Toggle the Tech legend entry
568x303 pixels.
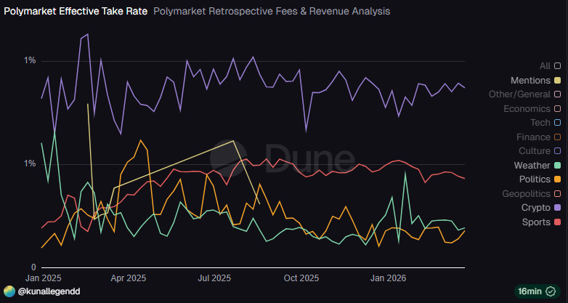545,123
